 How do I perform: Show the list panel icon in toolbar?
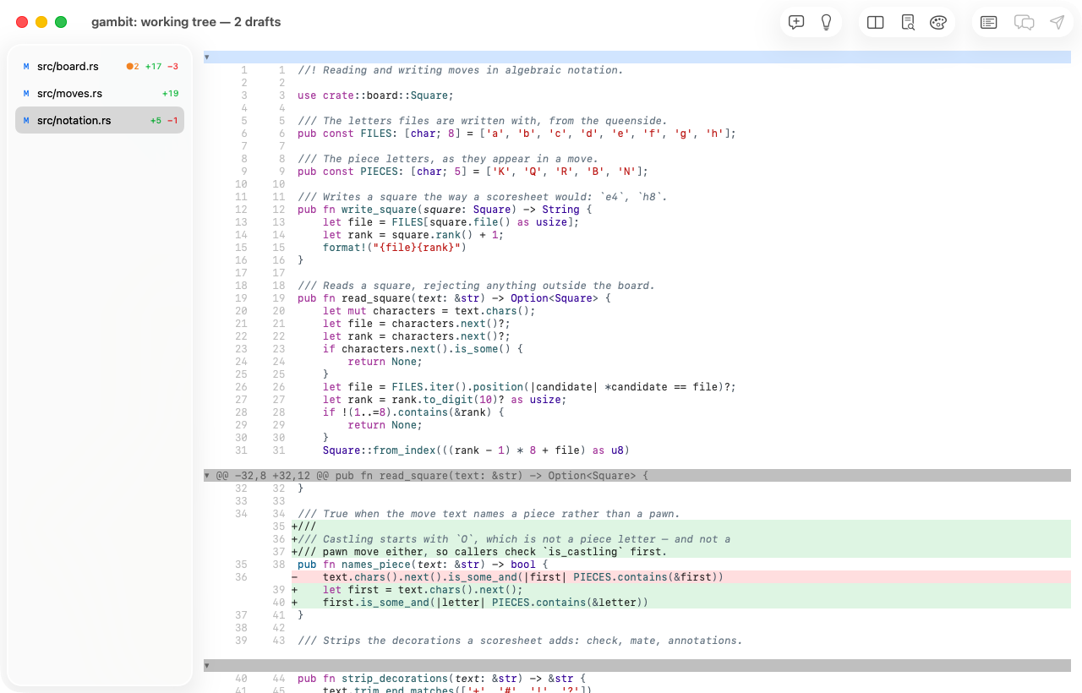(x=988, y=23)
